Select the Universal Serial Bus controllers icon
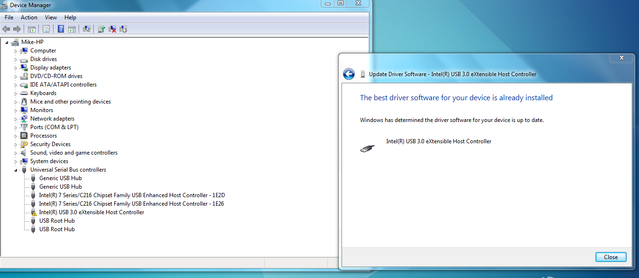 click(24, 170)
